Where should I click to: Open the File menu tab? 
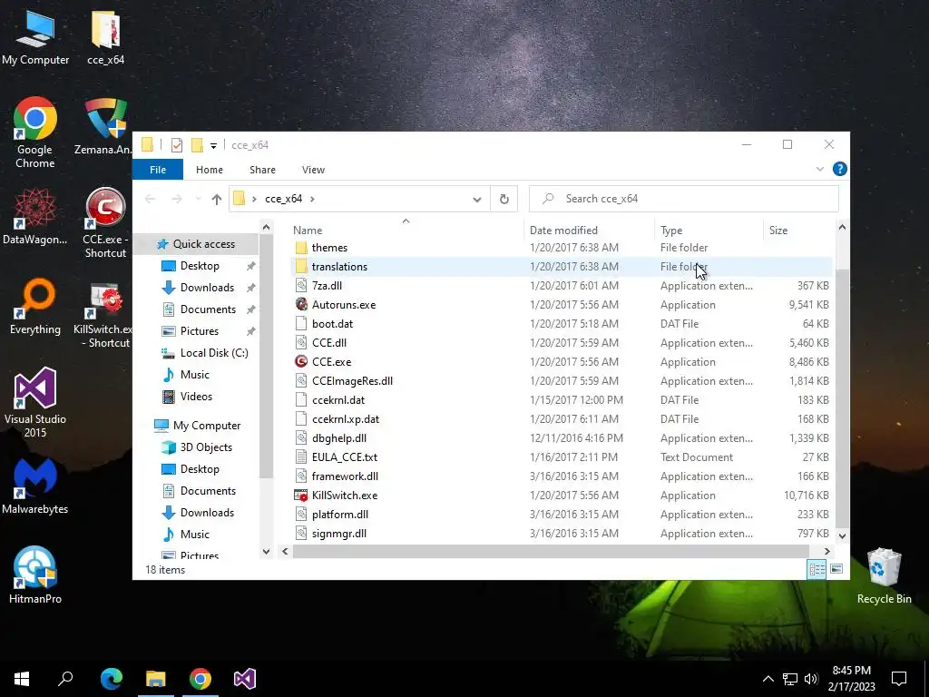click(x=158, y=170)
